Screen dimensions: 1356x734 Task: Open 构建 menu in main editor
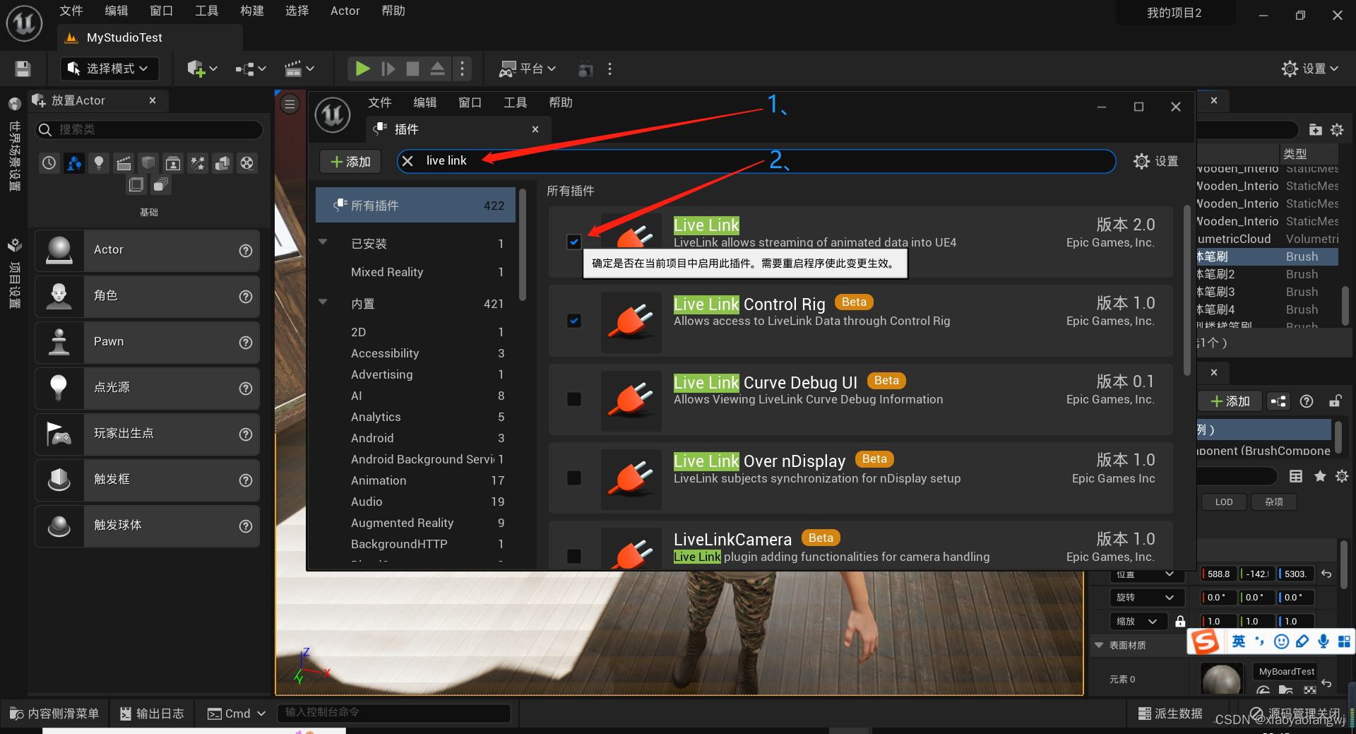252,11
